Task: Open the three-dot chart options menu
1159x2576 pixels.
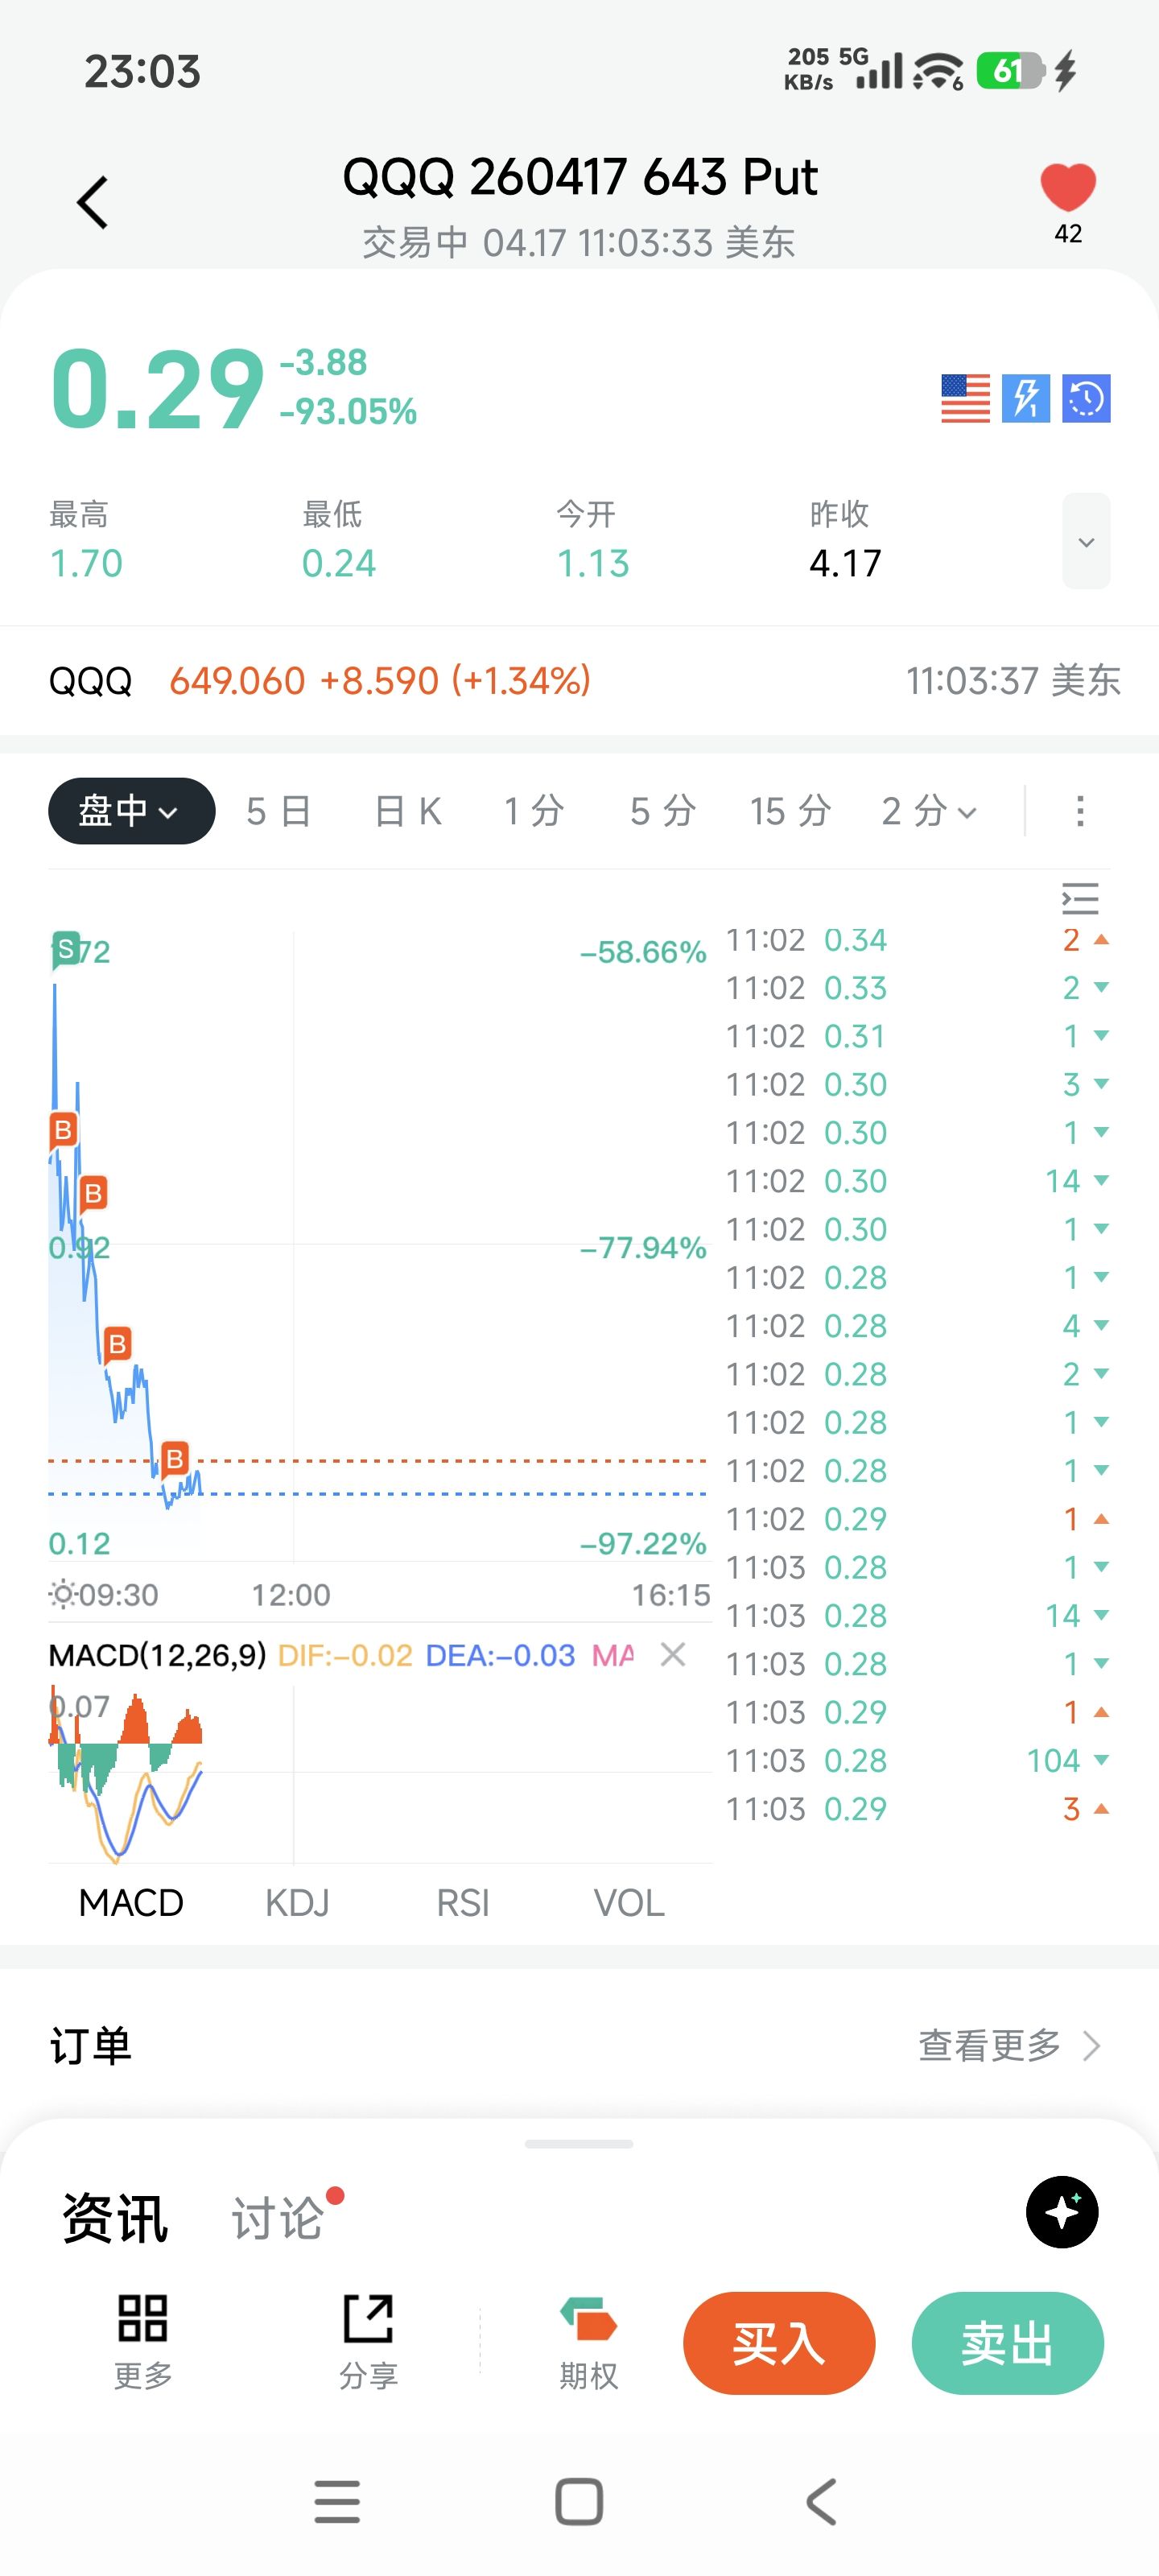Action: (x=1080, y=811)
